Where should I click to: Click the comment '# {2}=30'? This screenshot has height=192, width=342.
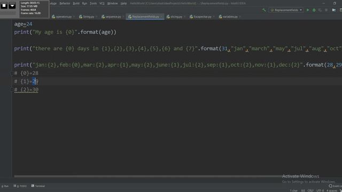26,90
